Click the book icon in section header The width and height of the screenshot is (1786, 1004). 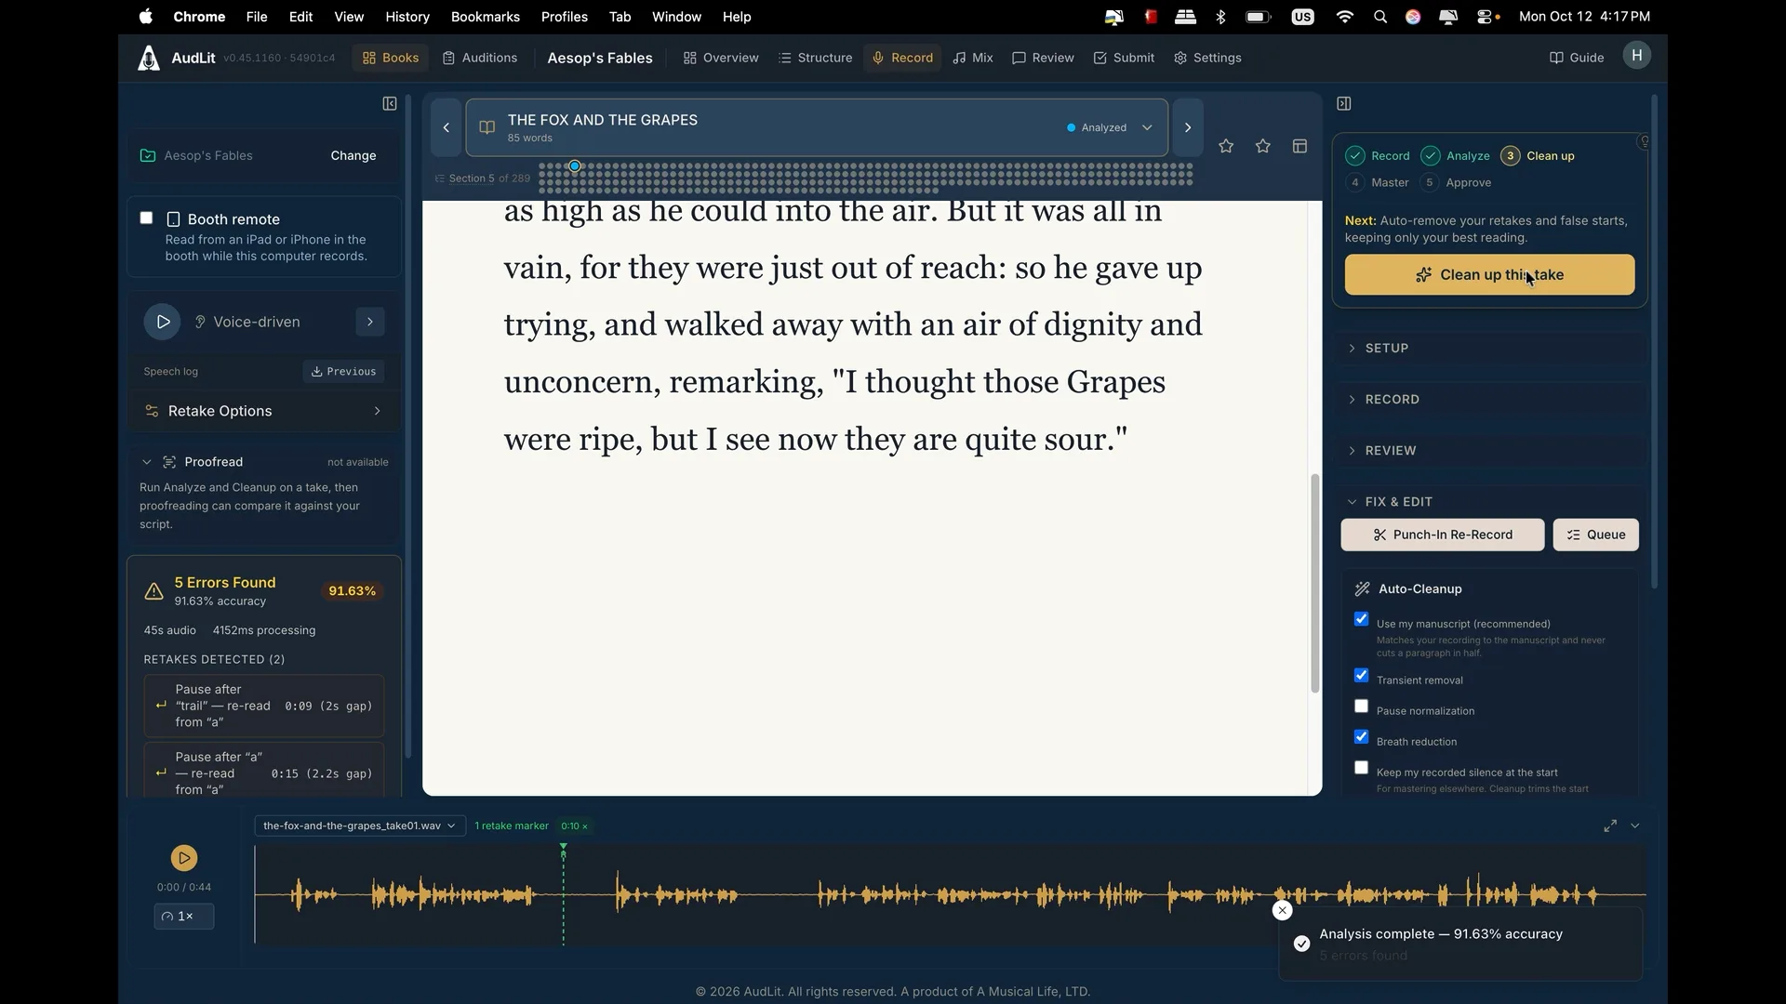point(486,127)
